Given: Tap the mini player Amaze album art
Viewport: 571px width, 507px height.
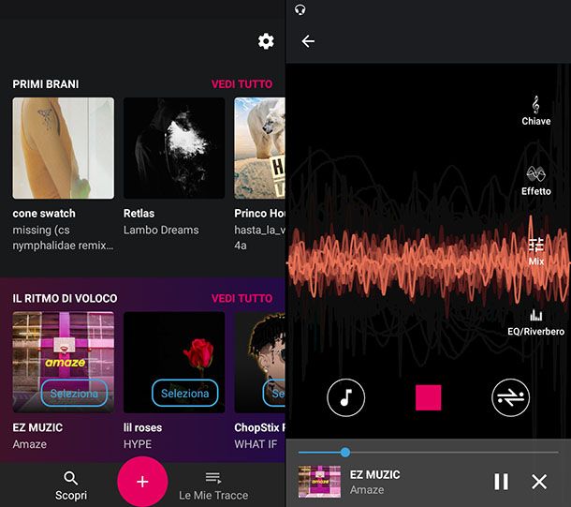Looking at the screenshot, I should 320,482.
